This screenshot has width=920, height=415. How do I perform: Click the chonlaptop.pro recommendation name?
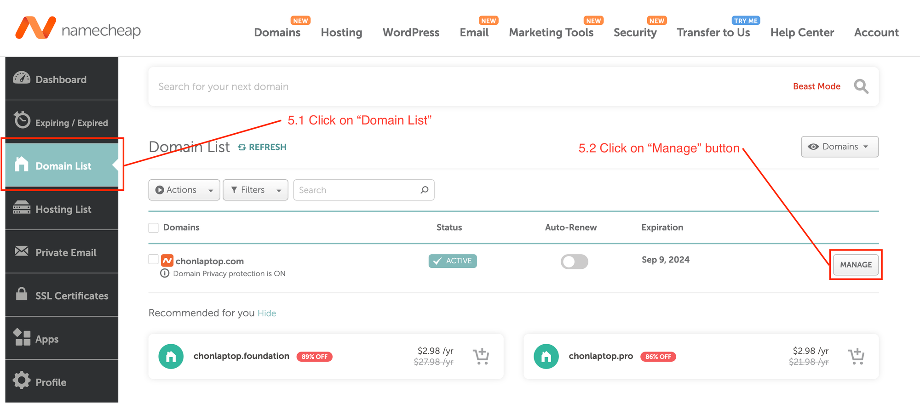point(601,356)
